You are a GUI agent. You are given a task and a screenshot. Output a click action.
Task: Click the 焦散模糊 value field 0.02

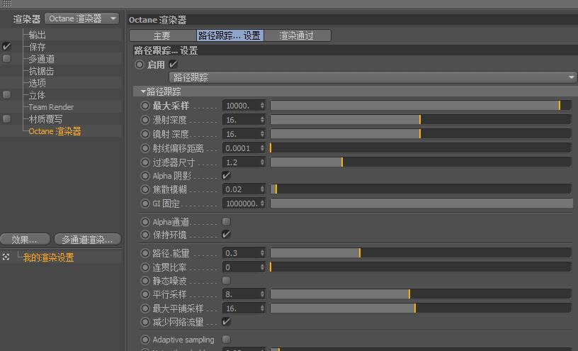tap(241, 189)
